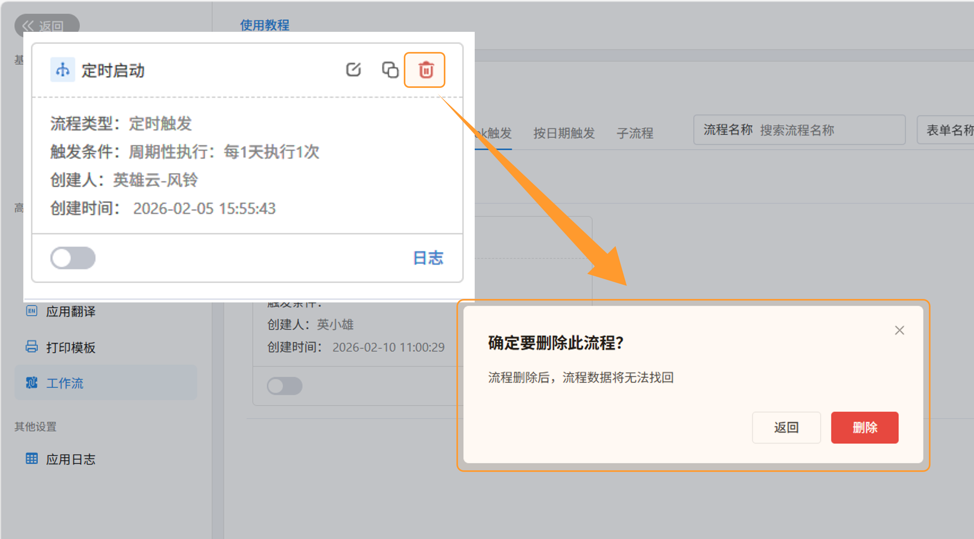
Task: Click the printer icon for 打印模板
Action: click(x=32, y=347)
